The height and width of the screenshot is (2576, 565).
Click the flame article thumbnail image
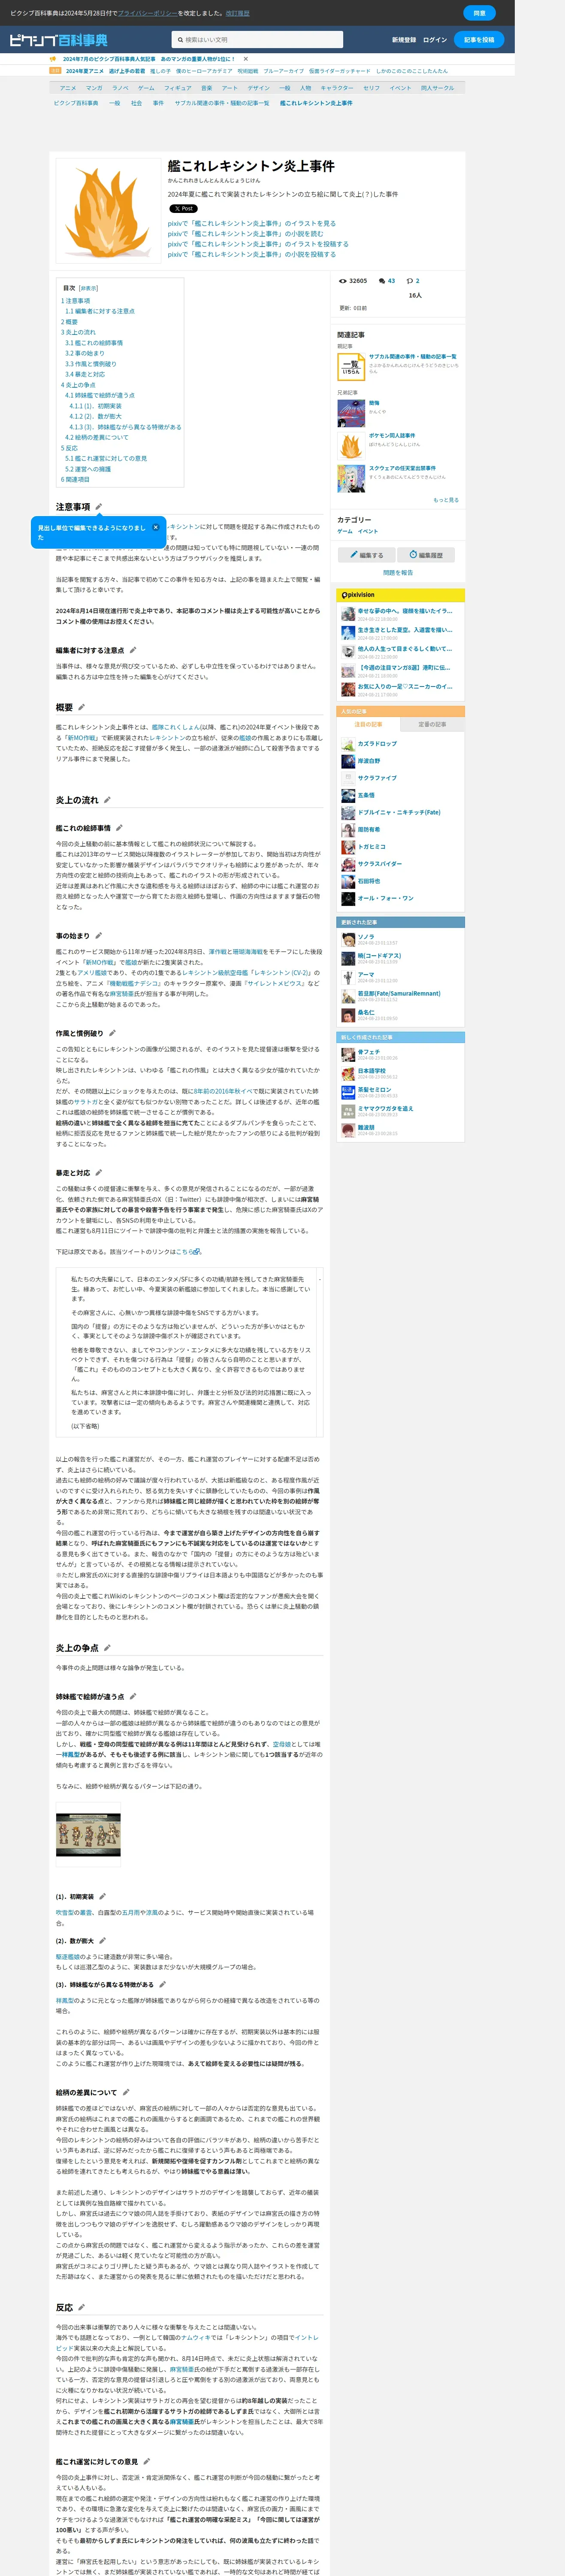109,211
